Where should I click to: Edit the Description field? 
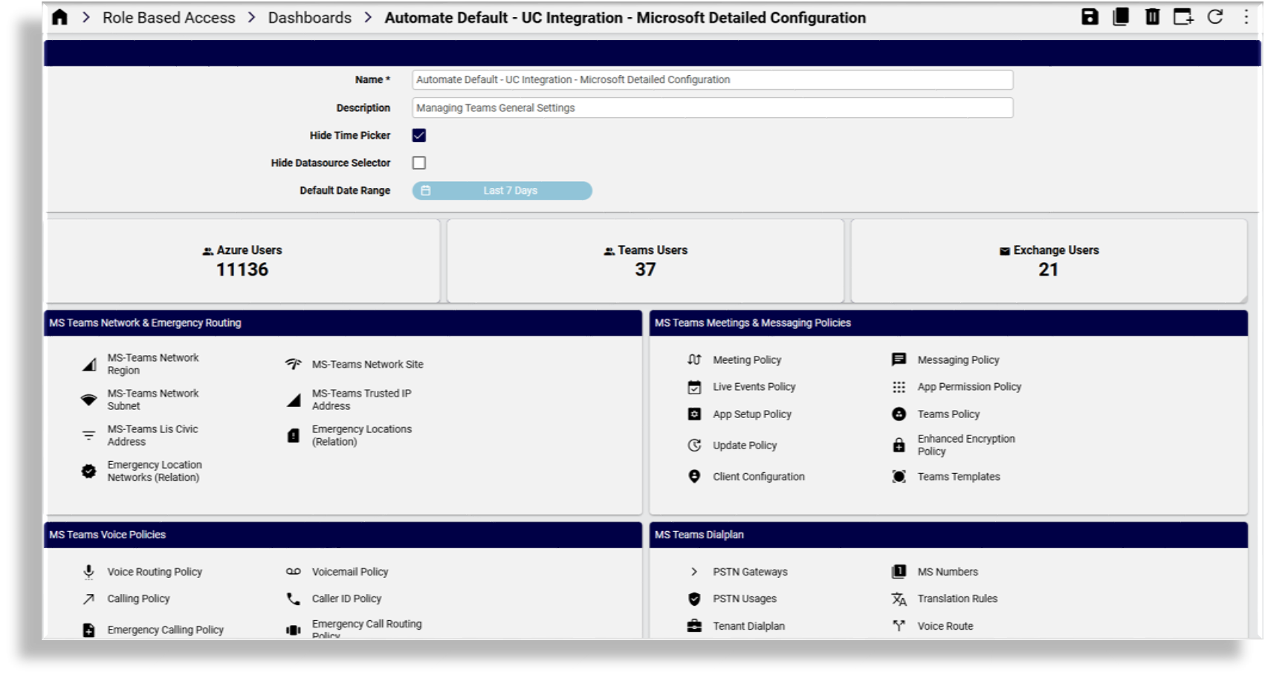coord(712,108)
